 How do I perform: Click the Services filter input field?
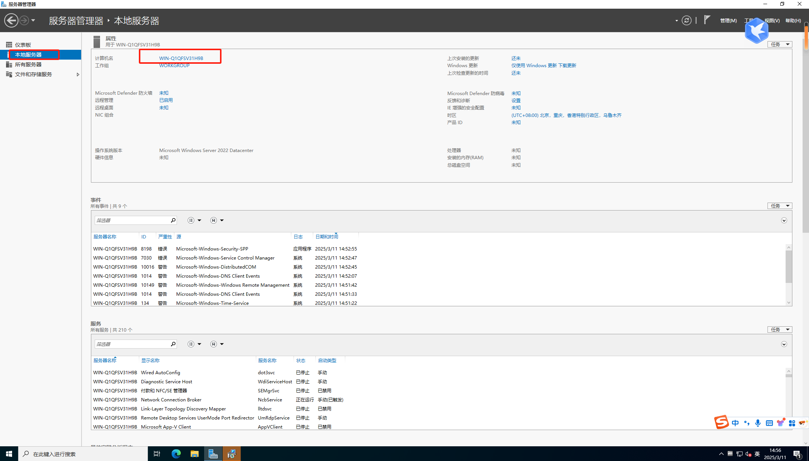coord(132,344)
